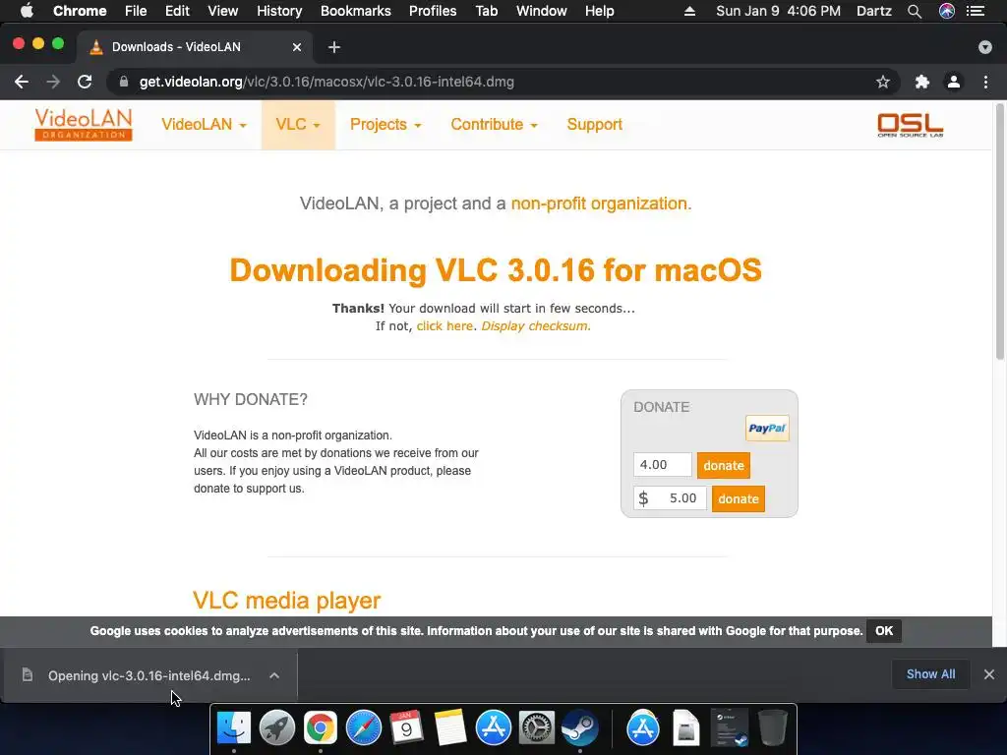The height and width of the screenshot is (755, 1007).
Task: Click Show All downloads
Action: (930, 674)
